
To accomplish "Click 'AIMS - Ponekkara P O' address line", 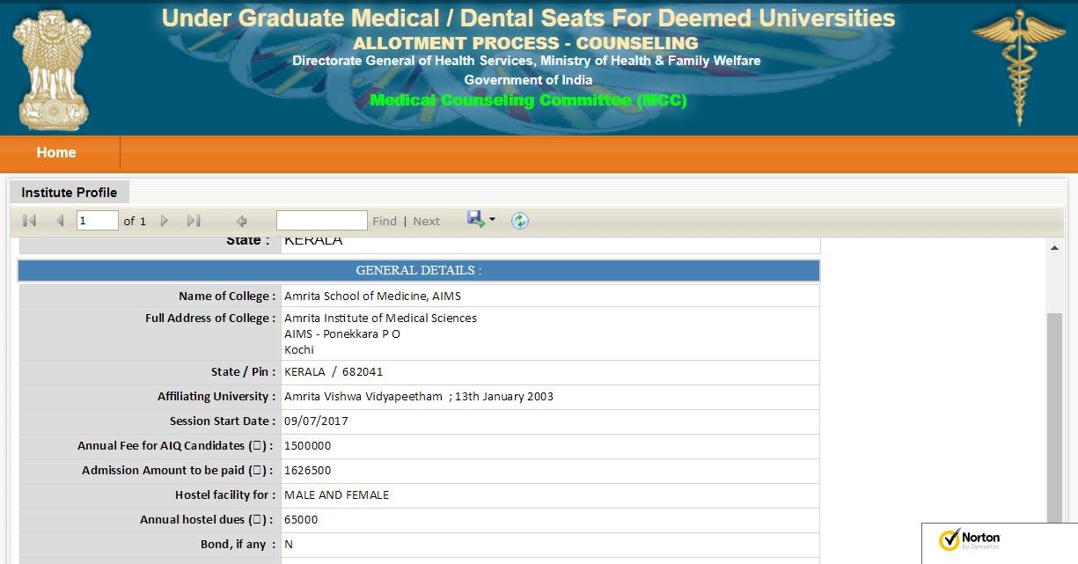I will pos(342,333).
